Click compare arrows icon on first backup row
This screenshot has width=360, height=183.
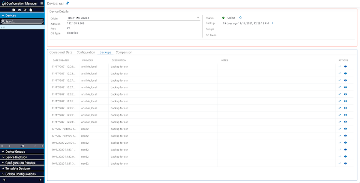pyautogui.click(x=340, y=67)
